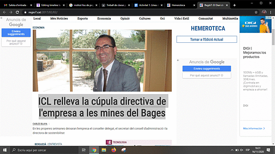Image resolution: width=275 pixels, height=154 pixels.
Task: Close the institut lluis de peg tab
Action: (x=96, y=5)
